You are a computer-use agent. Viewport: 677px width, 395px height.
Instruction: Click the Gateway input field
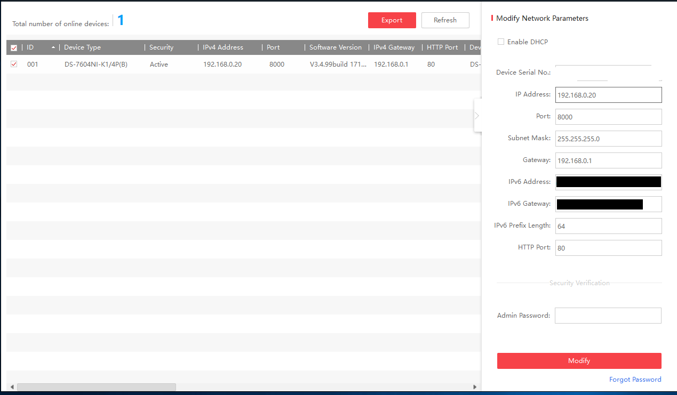coord(608,160)
